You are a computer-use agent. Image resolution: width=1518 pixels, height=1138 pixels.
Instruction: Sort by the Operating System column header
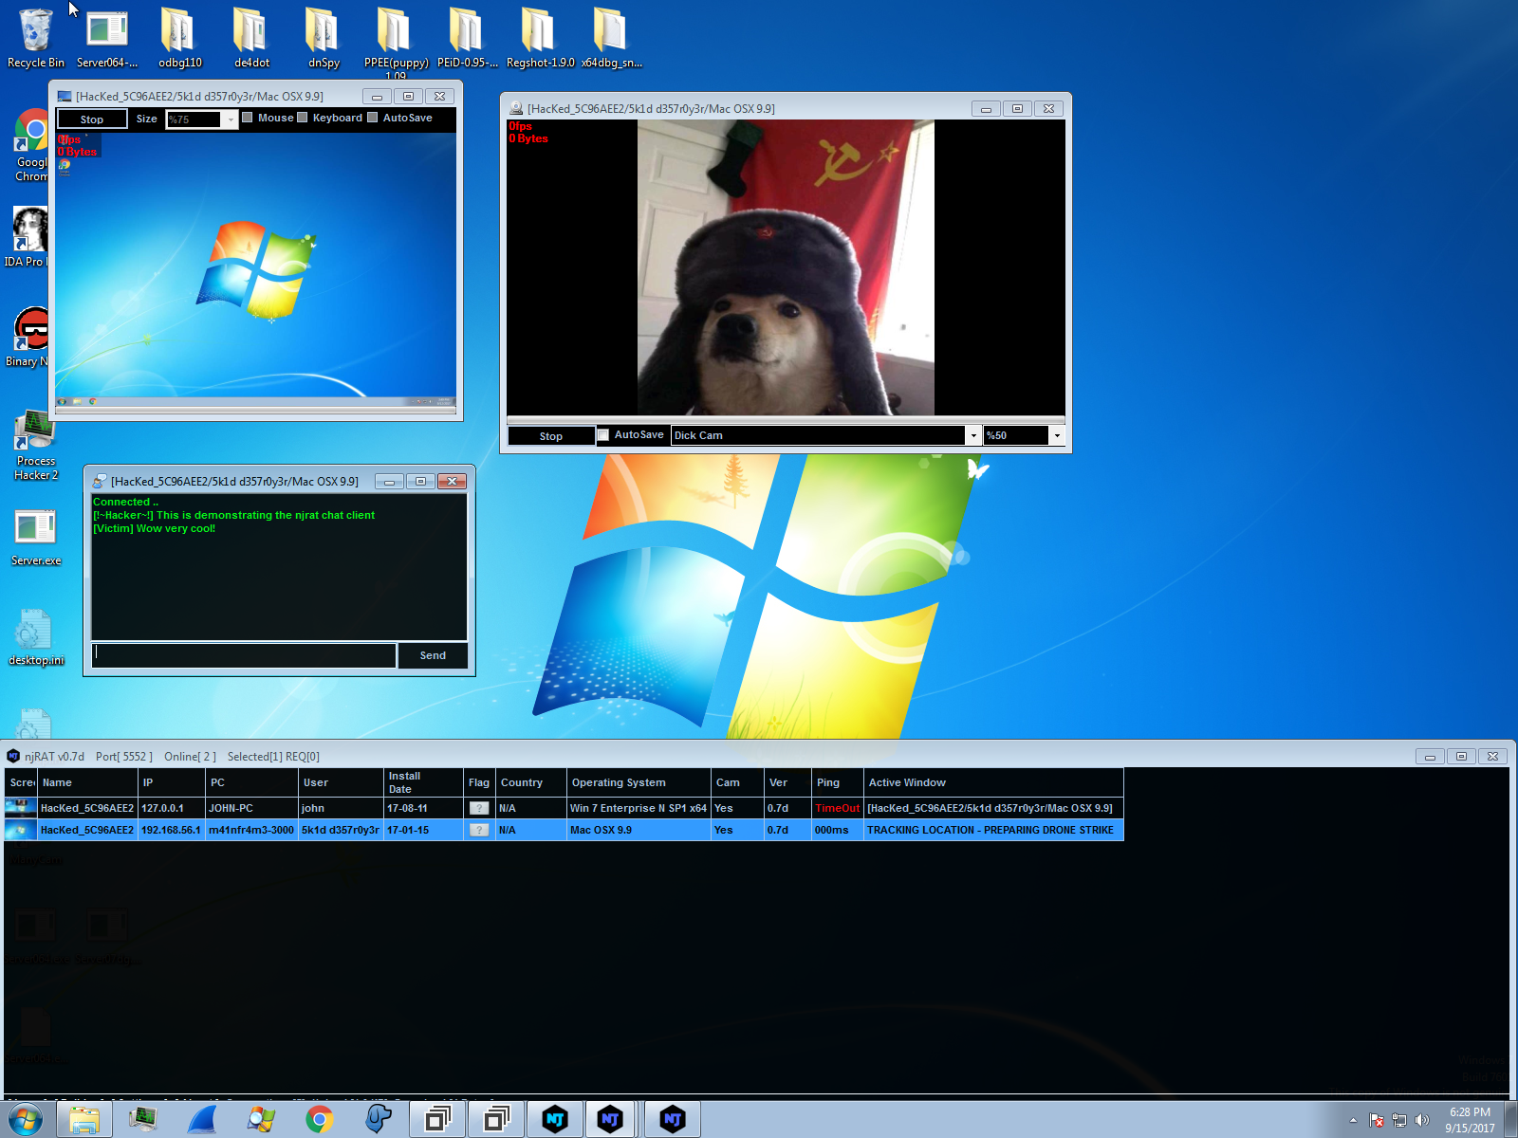[x=639, y=782]
